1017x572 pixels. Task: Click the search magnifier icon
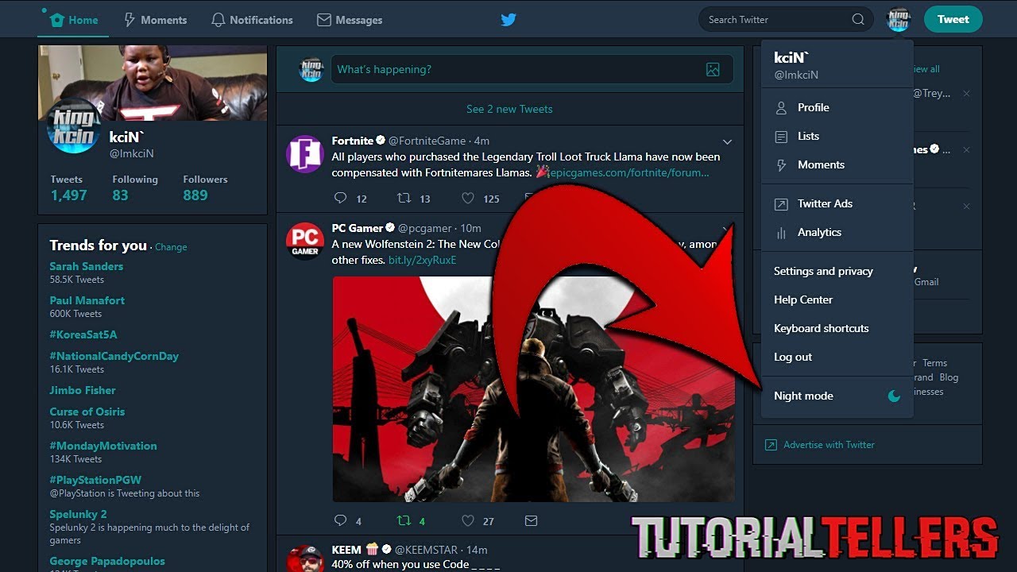pos(858,20)
